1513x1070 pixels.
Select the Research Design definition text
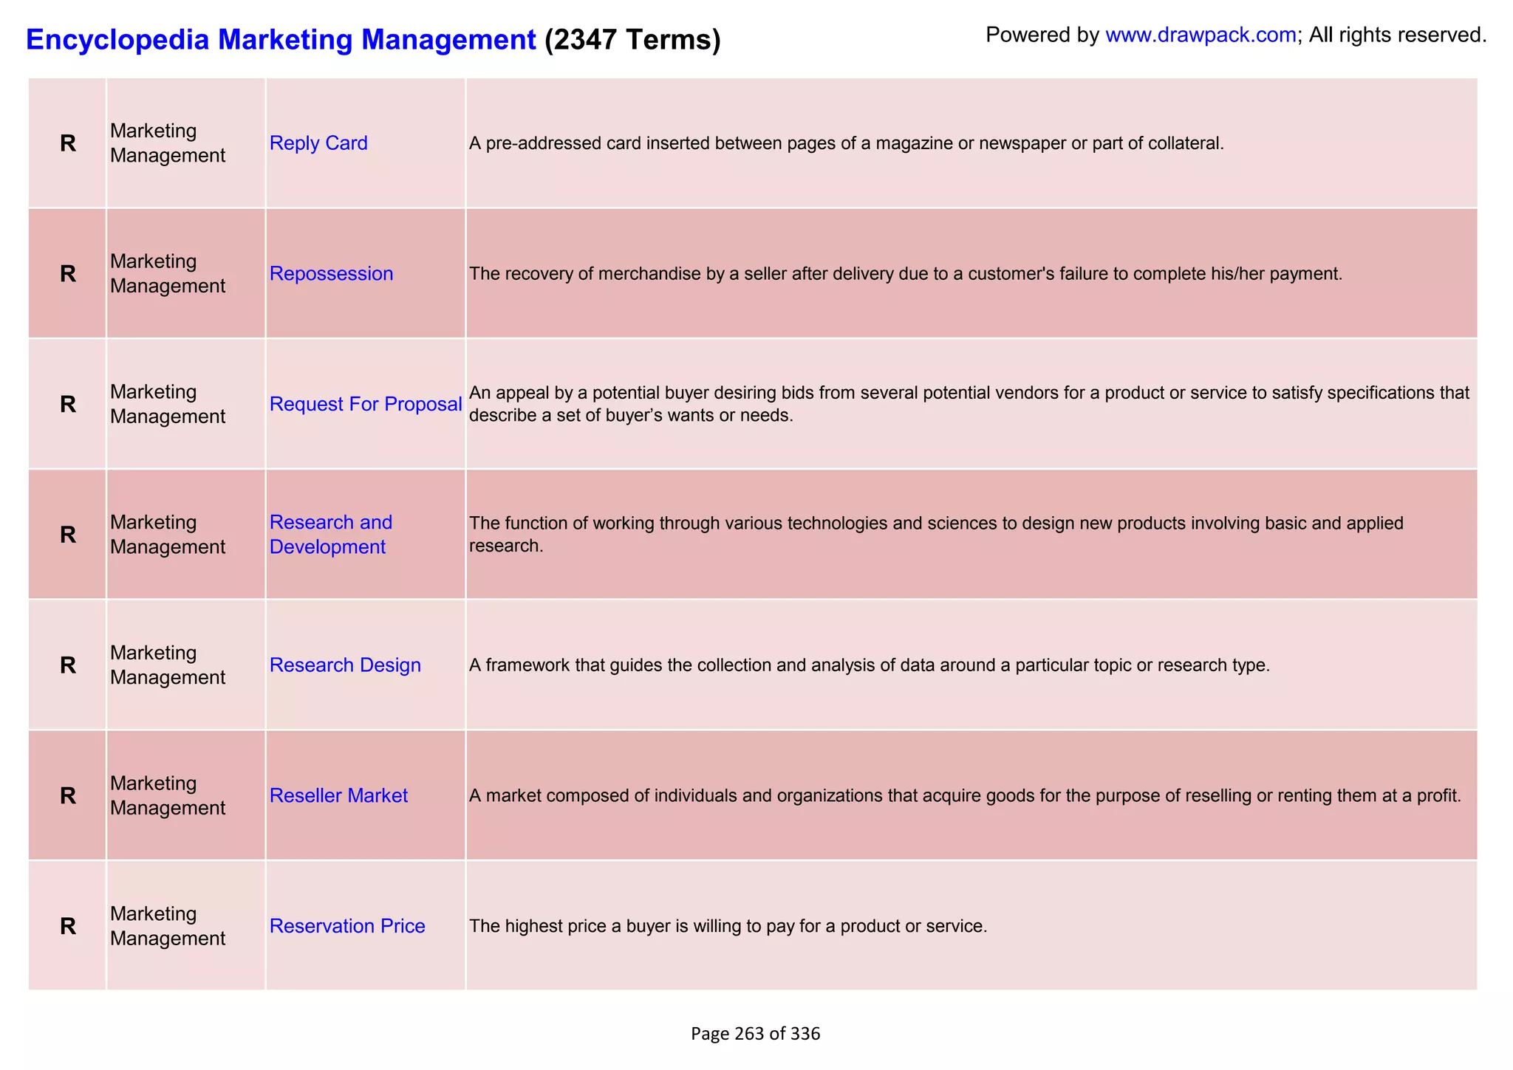(870, 665)
